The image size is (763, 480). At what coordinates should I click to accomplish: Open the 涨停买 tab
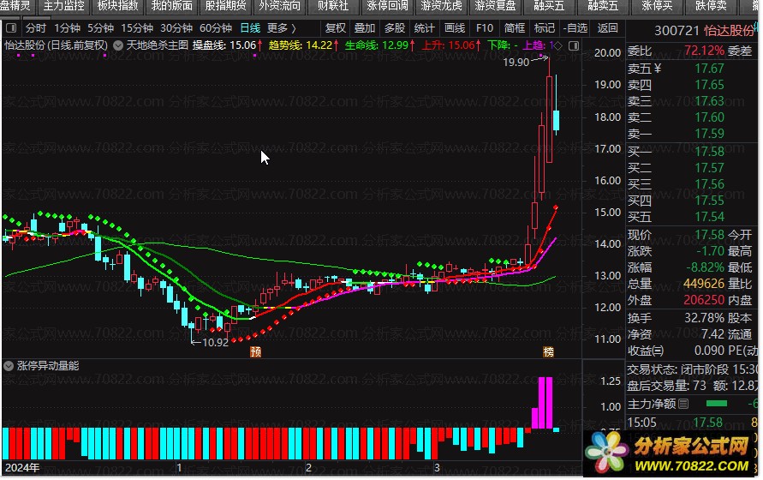(x=657, y=6)
